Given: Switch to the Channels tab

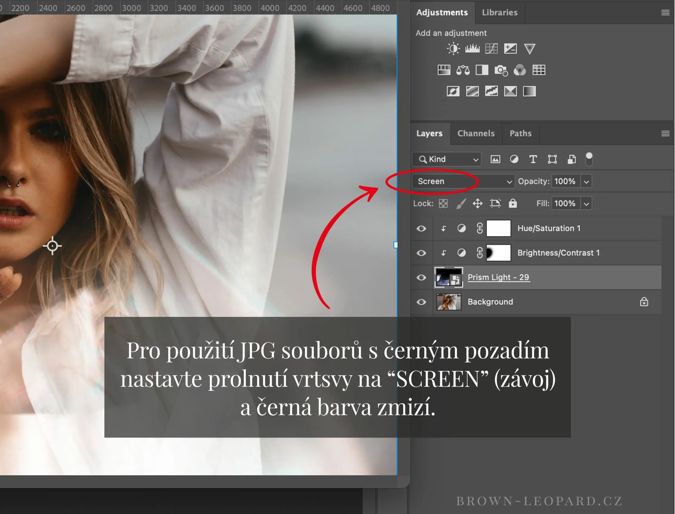Looking at the screenshot, I should tap(476, 133).
